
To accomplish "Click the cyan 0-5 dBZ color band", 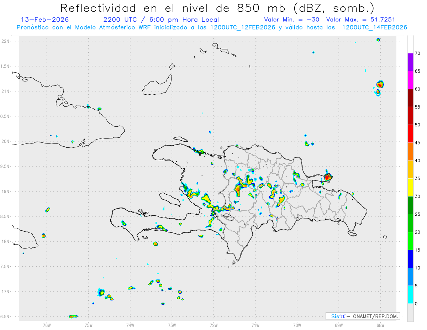I will [410, 295].
